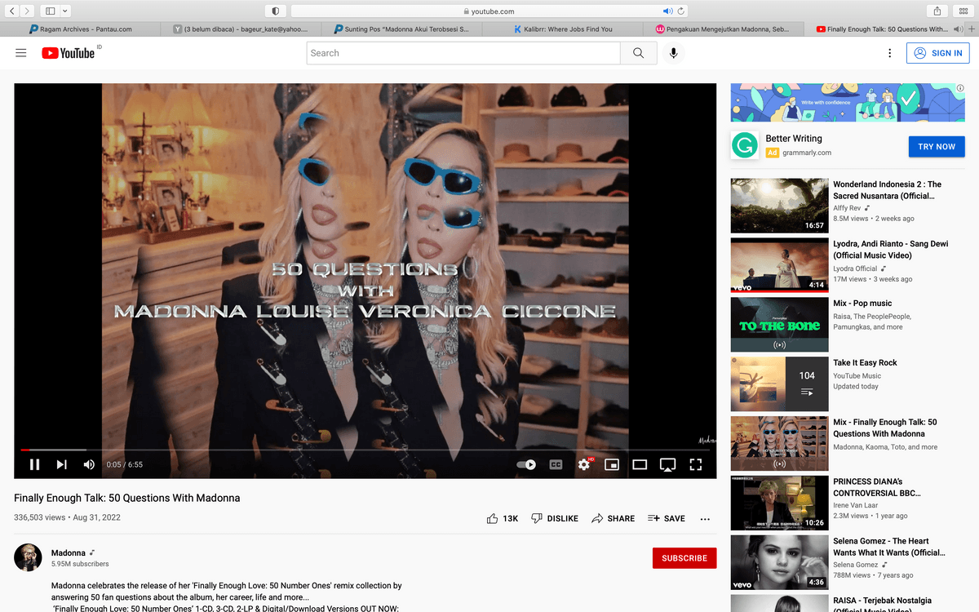Open Alffy Rev channel name

pos(847,208)
